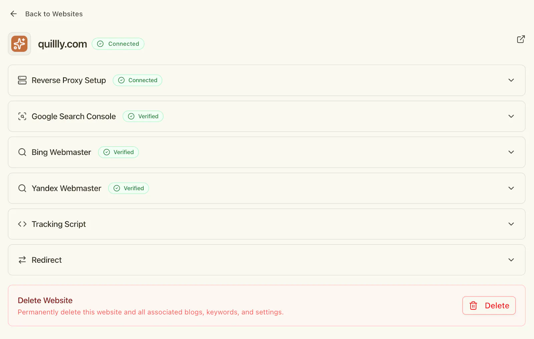The height and width of the screenshot is (339, 534).
Task: Open the Reverse Proxy Setup section
Action: coord(267,80)
